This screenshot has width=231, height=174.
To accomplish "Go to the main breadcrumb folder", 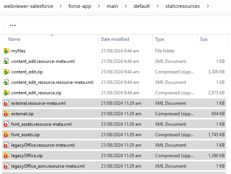I will (x=112, y=6).
